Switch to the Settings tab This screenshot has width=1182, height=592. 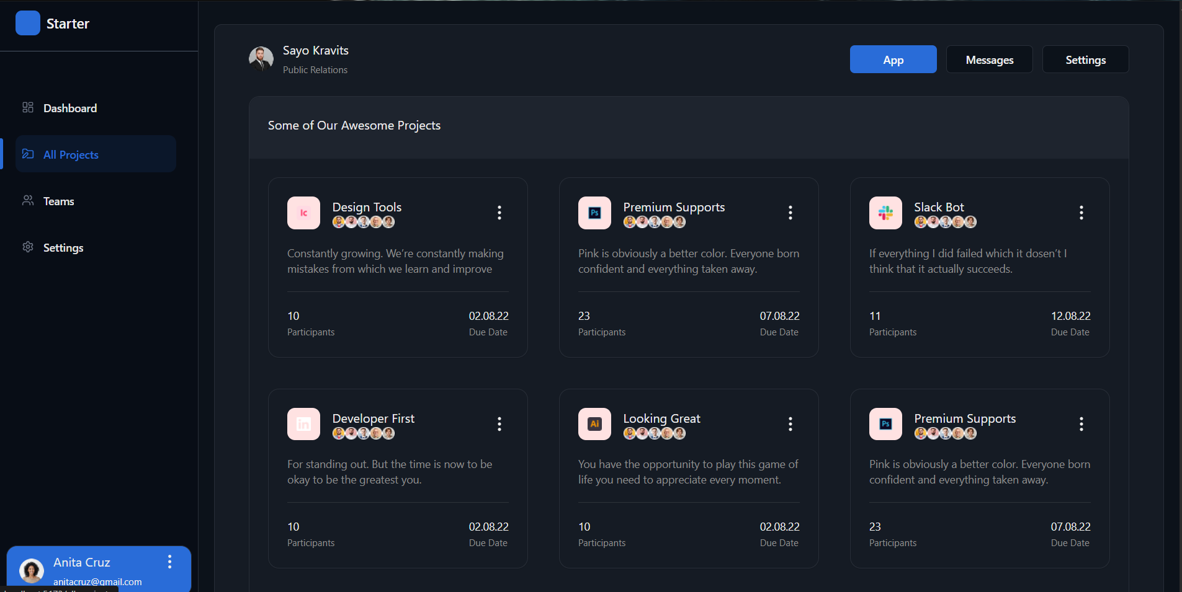coord(1085,60)
